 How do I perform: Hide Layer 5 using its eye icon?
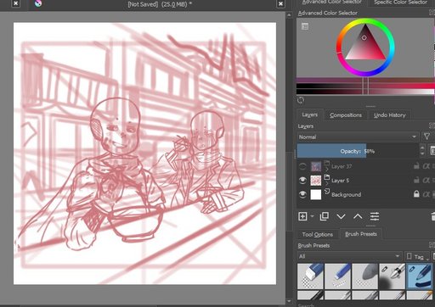click(x=302, y=181)
